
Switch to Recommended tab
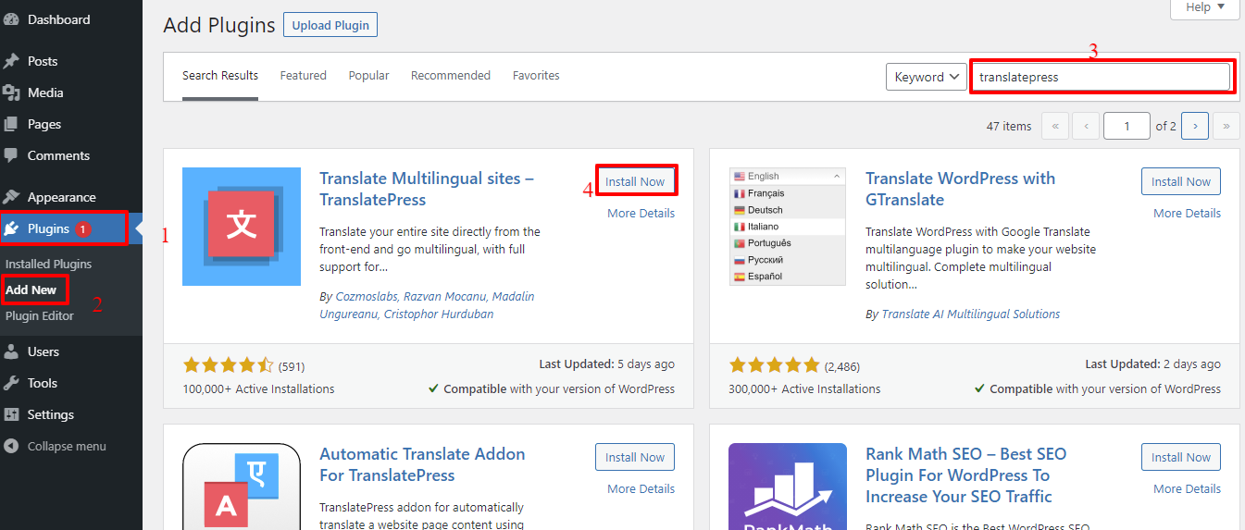[x=451, y=76]
